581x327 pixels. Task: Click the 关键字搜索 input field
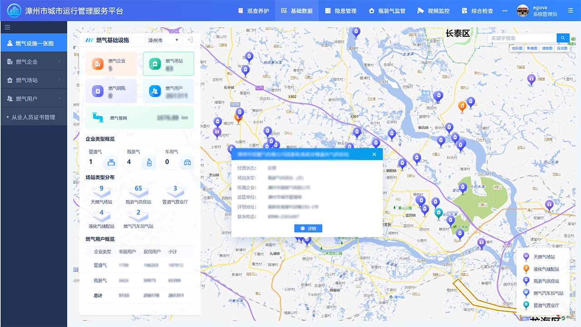pos(522,38)
